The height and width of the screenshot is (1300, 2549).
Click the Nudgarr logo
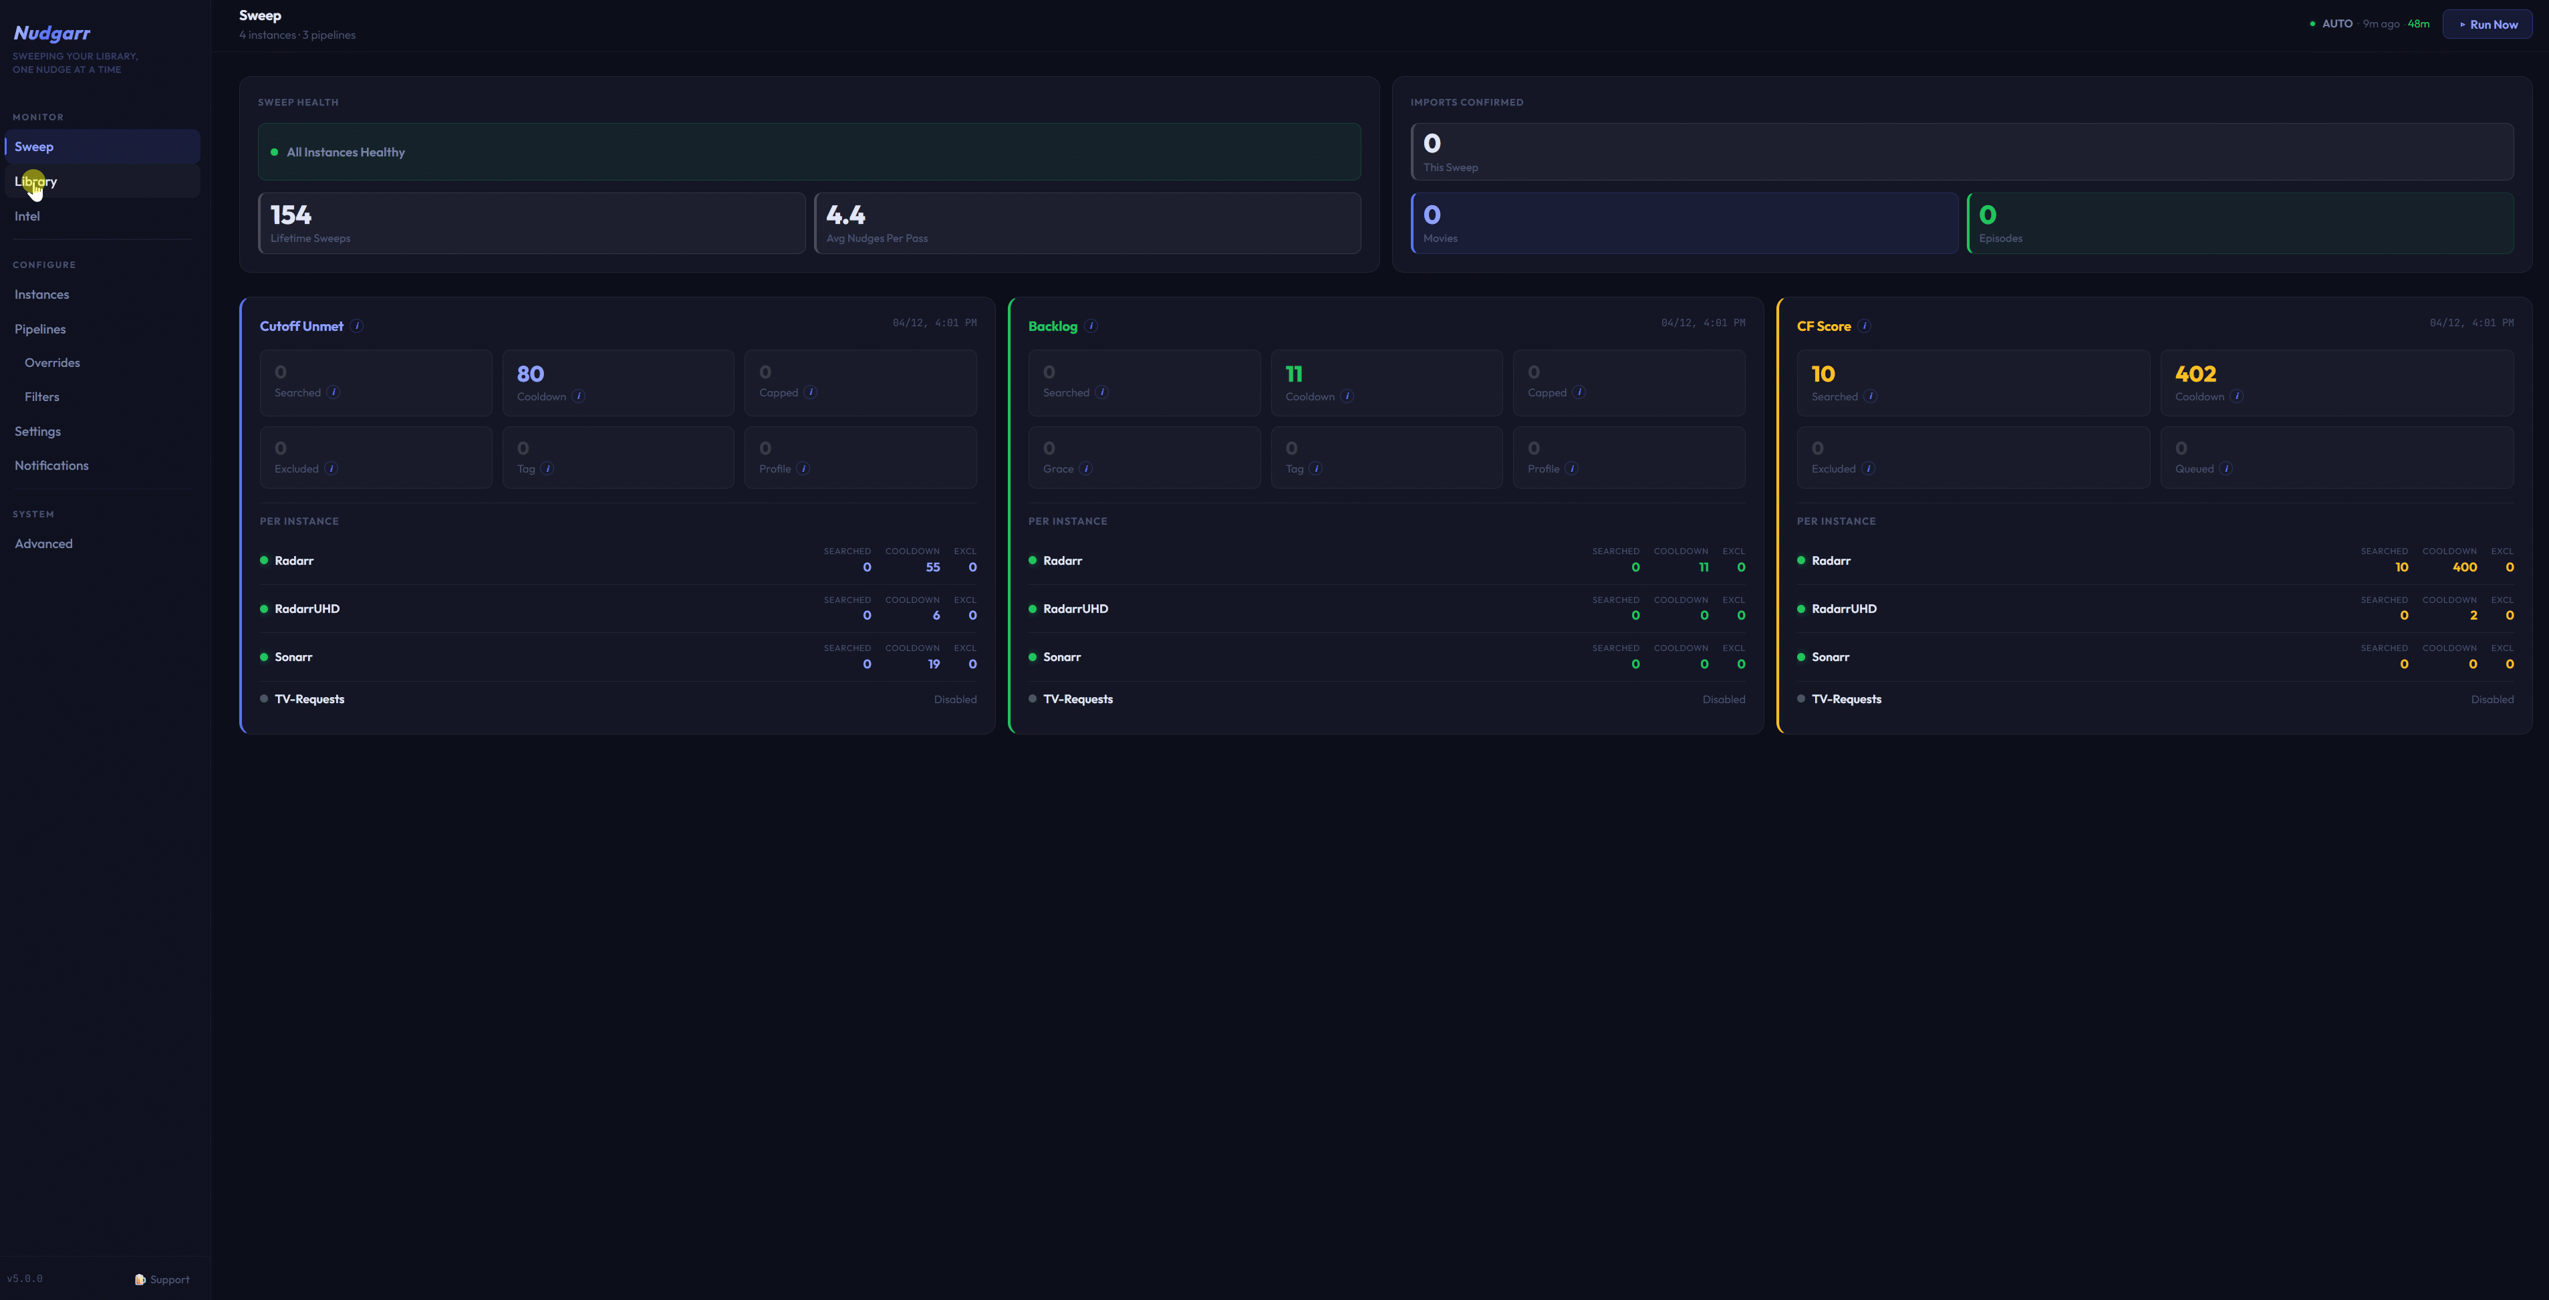pyautogui.click(x=51, y=33)
